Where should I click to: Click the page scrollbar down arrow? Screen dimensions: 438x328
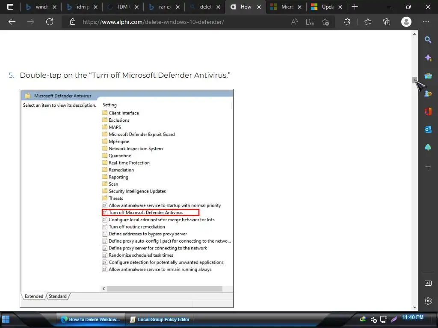[414, 307]
